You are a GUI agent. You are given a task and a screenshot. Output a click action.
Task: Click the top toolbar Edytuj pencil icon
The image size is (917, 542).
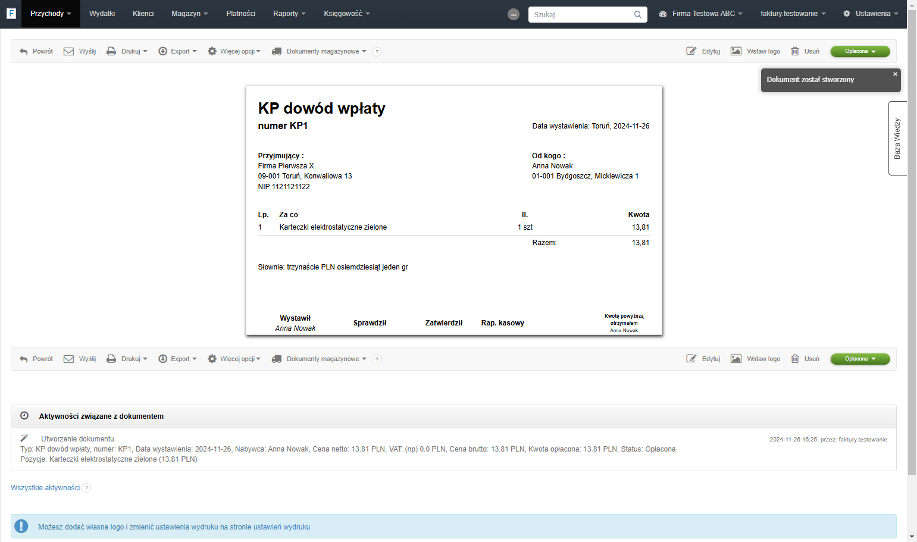pyautogui.click(x=691, y=51)
